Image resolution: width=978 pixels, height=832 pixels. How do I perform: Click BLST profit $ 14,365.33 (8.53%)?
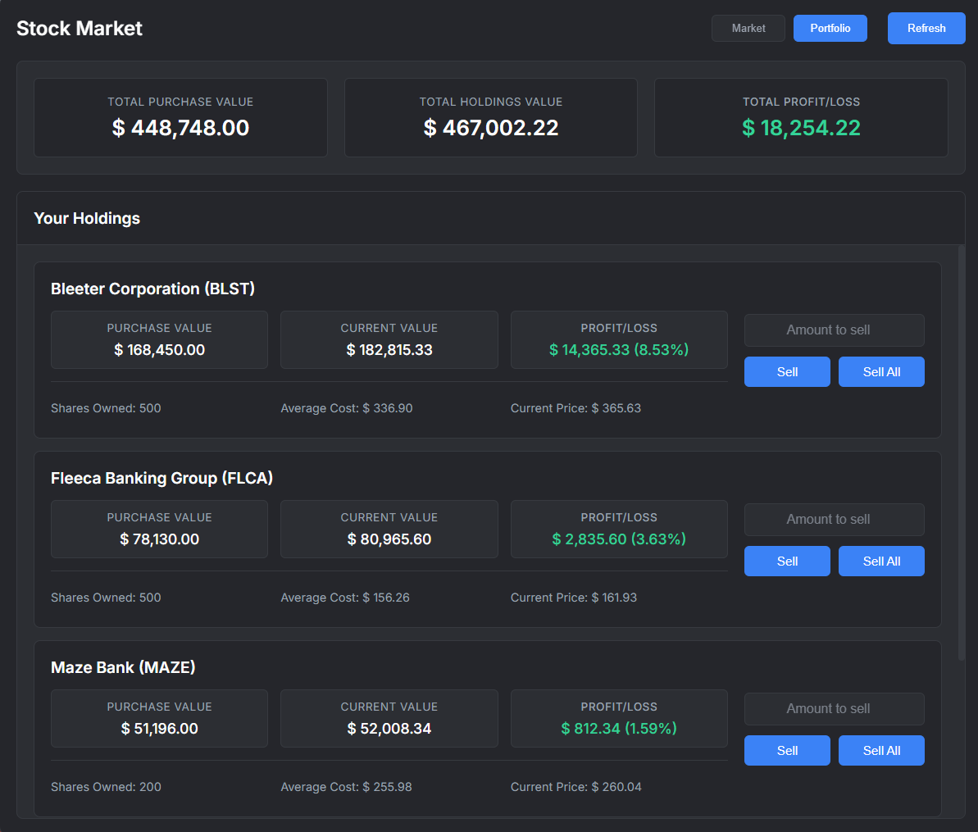click(619, 350)
